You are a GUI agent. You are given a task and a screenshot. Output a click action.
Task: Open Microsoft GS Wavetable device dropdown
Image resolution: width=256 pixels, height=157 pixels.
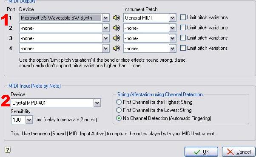106,17
